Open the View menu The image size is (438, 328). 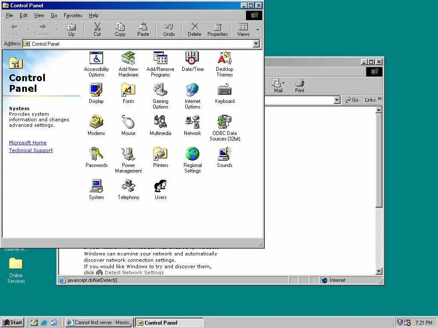point(39,15)
